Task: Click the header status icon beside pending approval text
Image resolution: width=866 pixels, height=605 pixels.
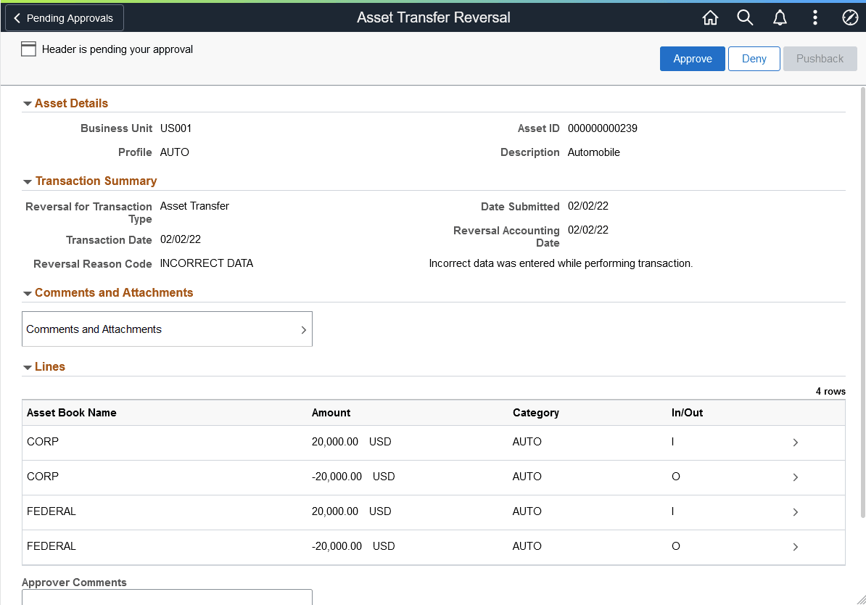Action: (x=28, y=49)
